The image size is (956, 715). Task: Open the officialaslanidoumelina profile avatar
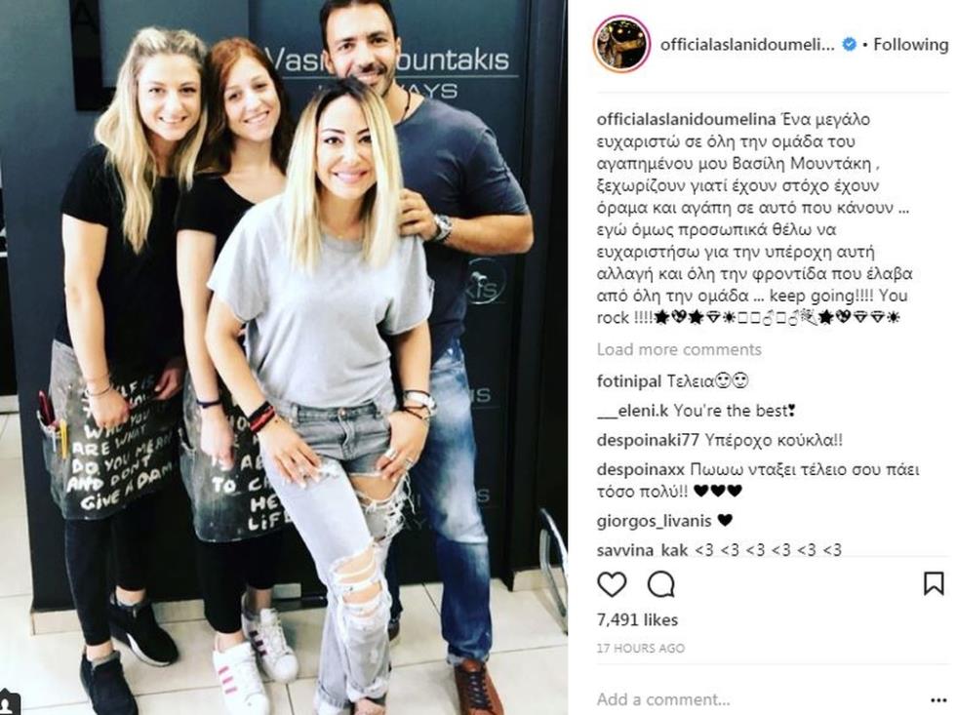[x=622, y=45]
